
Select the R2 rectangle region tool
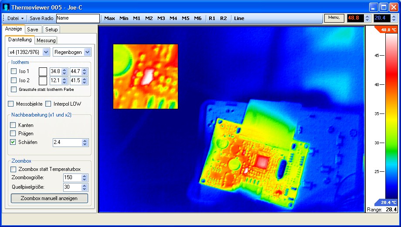coord(224,18)
